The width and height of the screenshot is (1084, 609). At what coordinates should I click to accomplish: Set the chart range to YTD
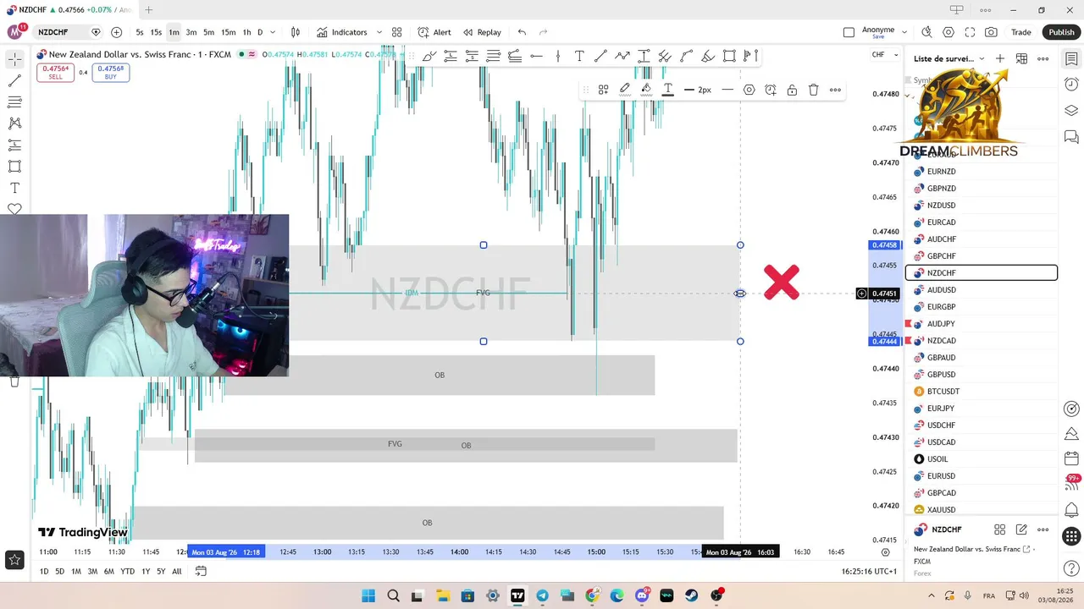pos(127,572)
